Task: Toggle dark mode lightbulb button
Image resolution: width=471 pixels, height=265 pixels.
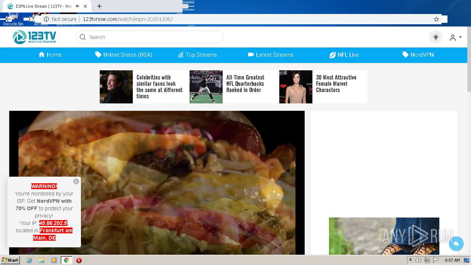Action: pyautogui.click(x=436, y=37)
